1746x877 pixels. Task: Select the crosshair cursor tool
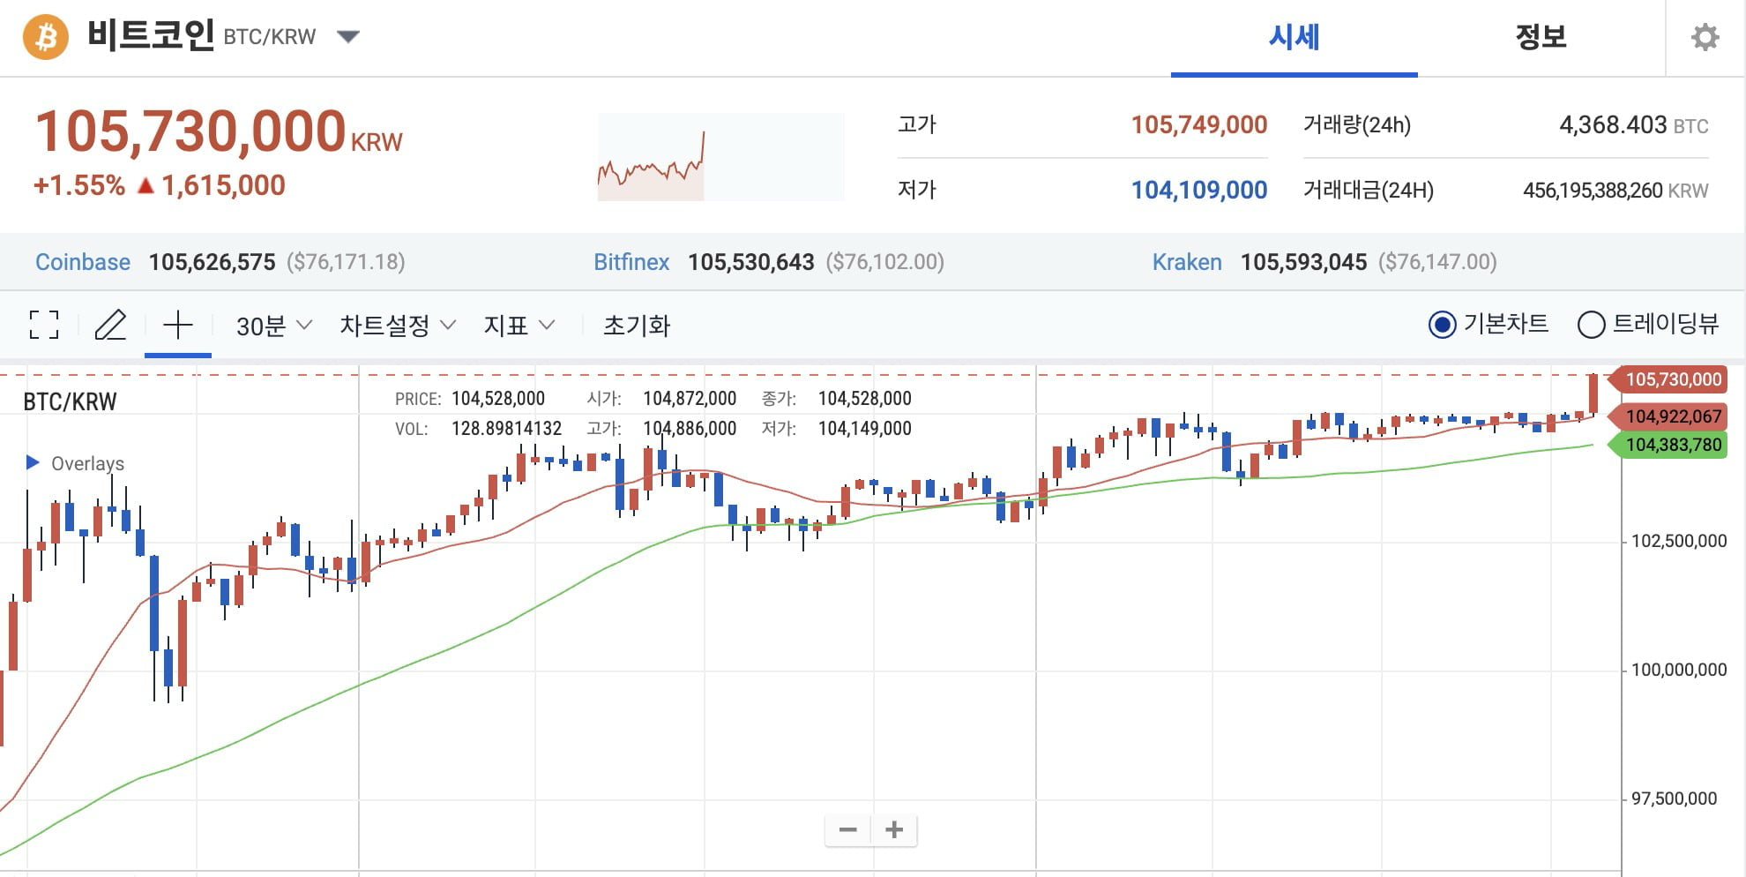click(178, 325)
